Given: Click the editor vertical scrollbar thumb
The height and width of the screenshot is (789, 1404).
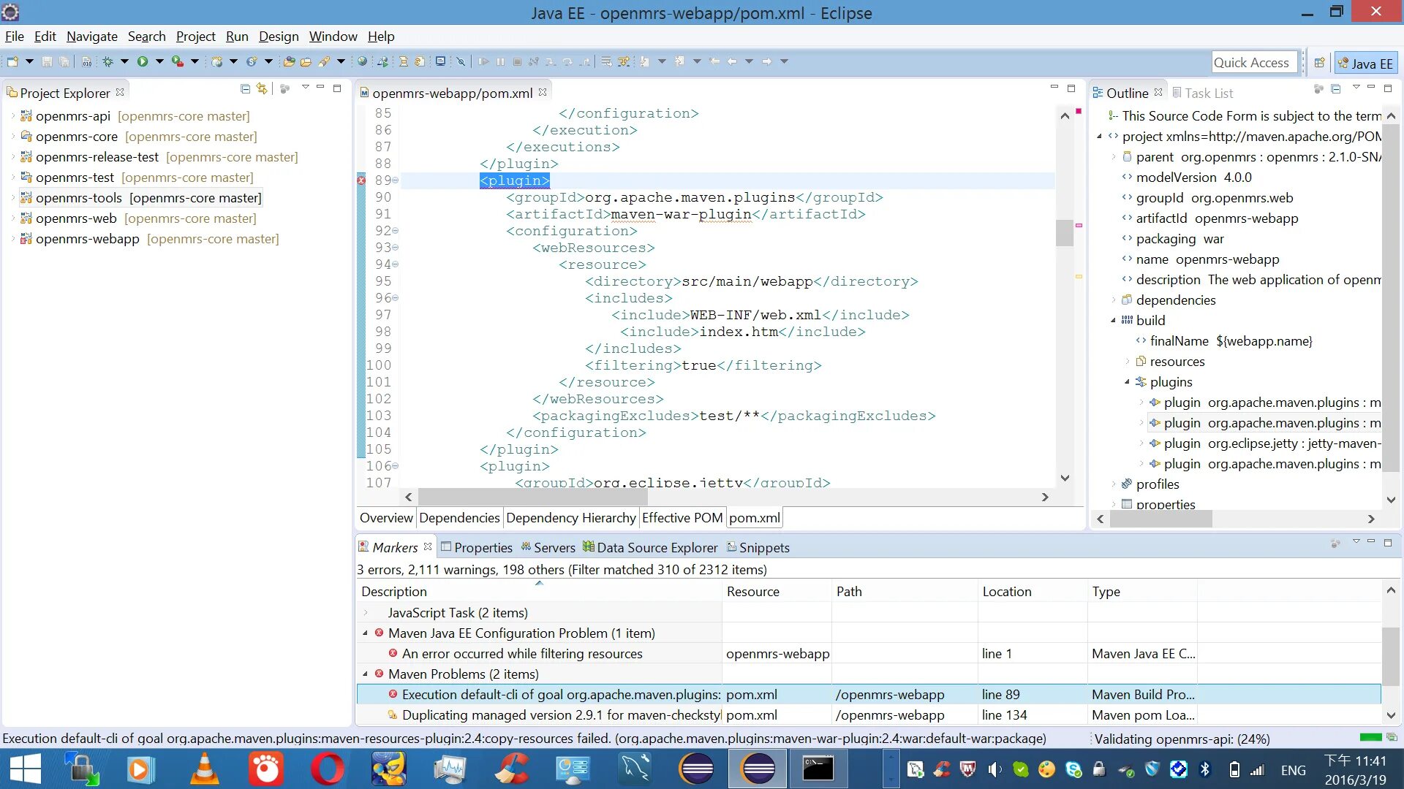Looking at the screenshot, I should pos(1064,232).
